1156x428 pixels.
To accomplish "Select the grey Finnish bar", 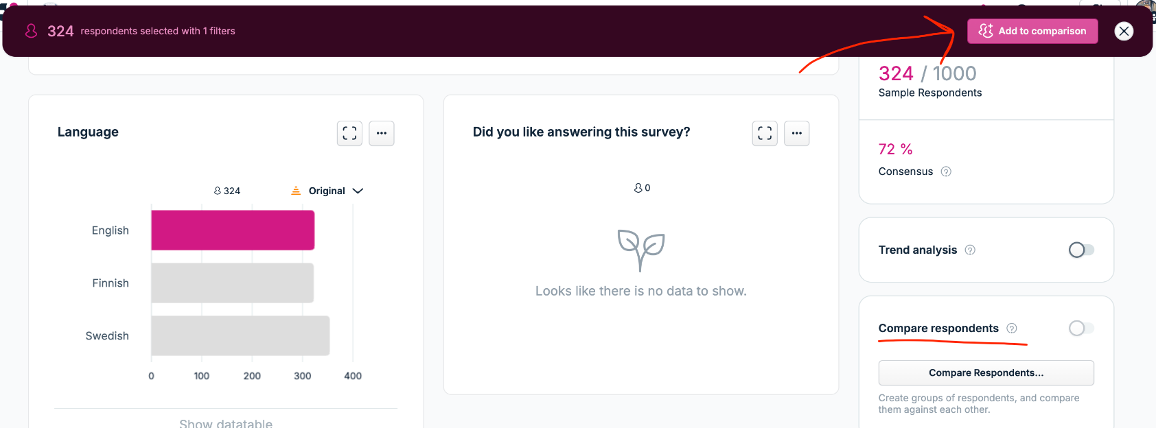I will coord(233,283).
